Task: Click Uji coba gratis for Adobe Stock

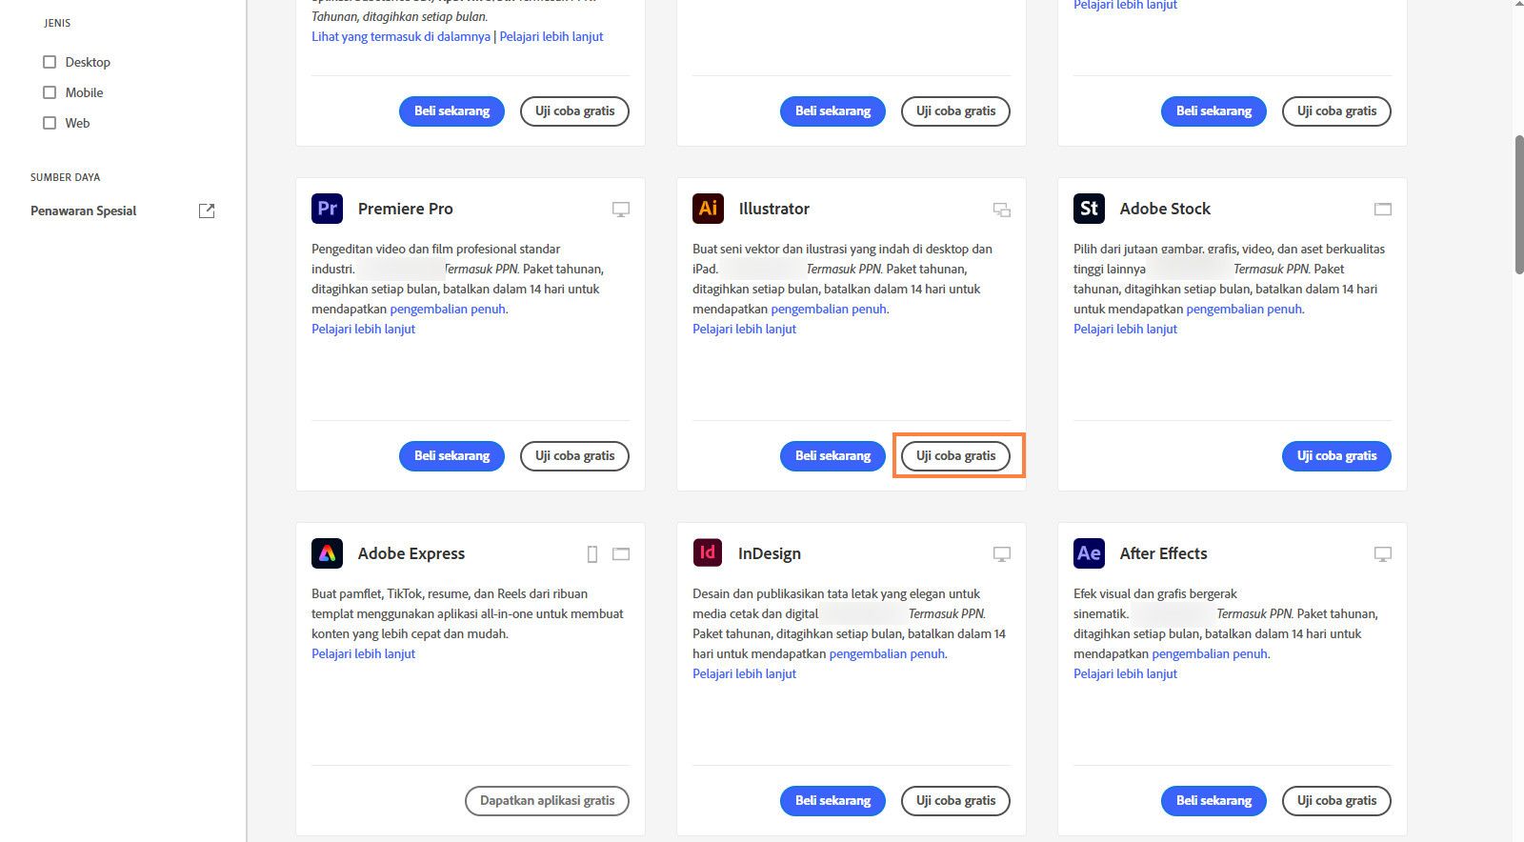Action: [x=1336, y=456]
